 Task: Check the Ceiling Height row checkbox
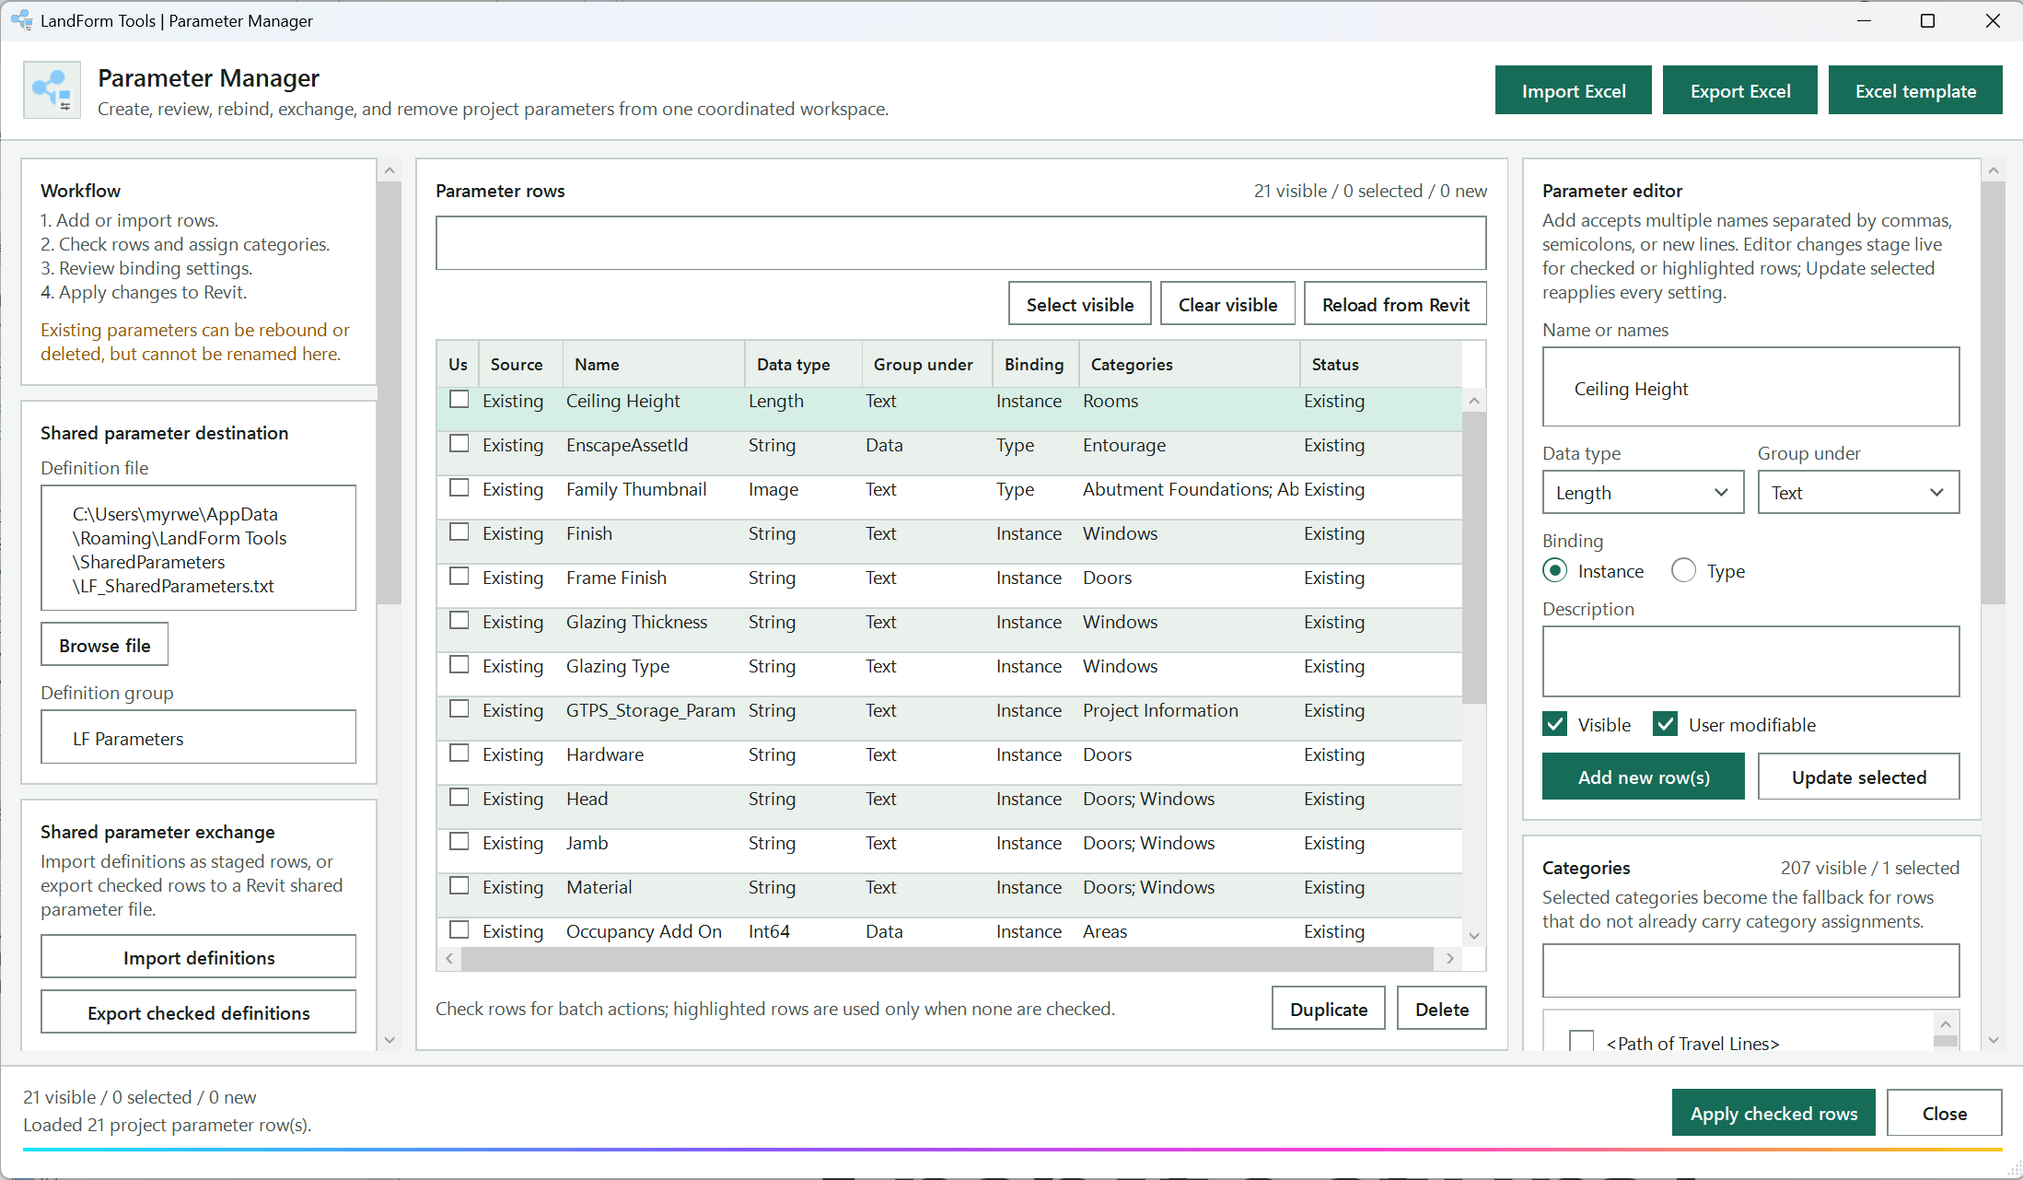click(x=459, y=400)
